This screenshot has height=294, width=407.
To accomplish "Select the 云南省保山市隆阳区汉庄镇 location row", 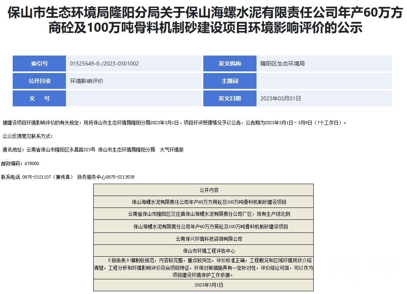I will click(x=203, y=214).
